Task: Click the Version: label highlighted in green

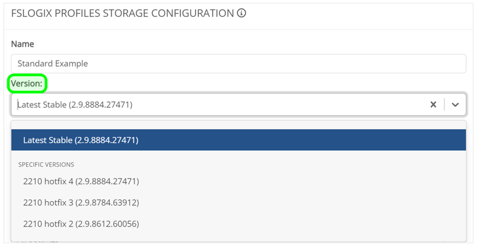Action: [27, 84]
